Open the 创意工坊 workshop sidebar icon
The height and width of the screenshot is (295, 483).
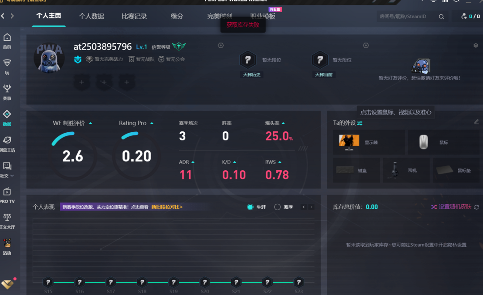pyautogui.click(x=7, y=141)
